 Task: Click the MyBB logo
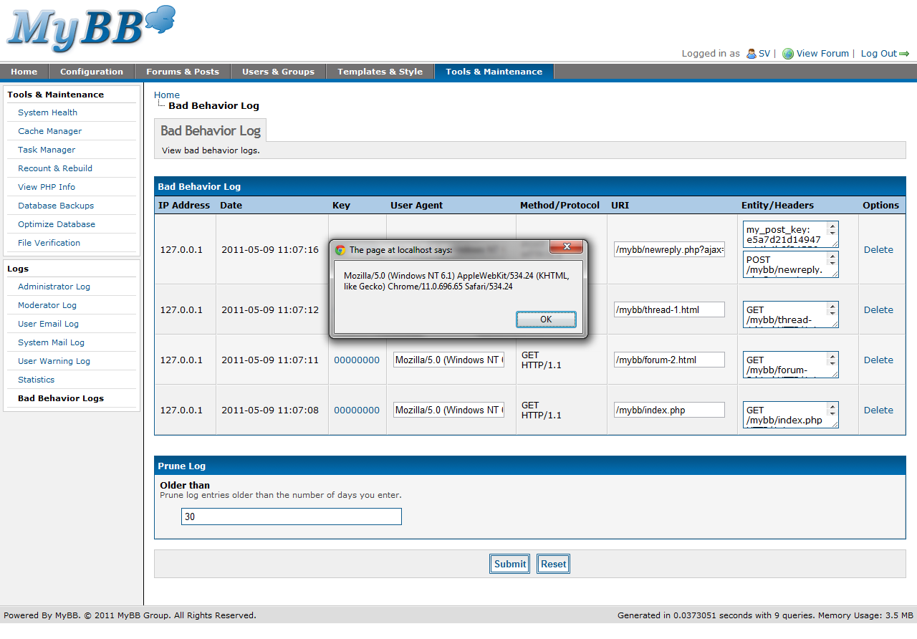coord(91,29)
